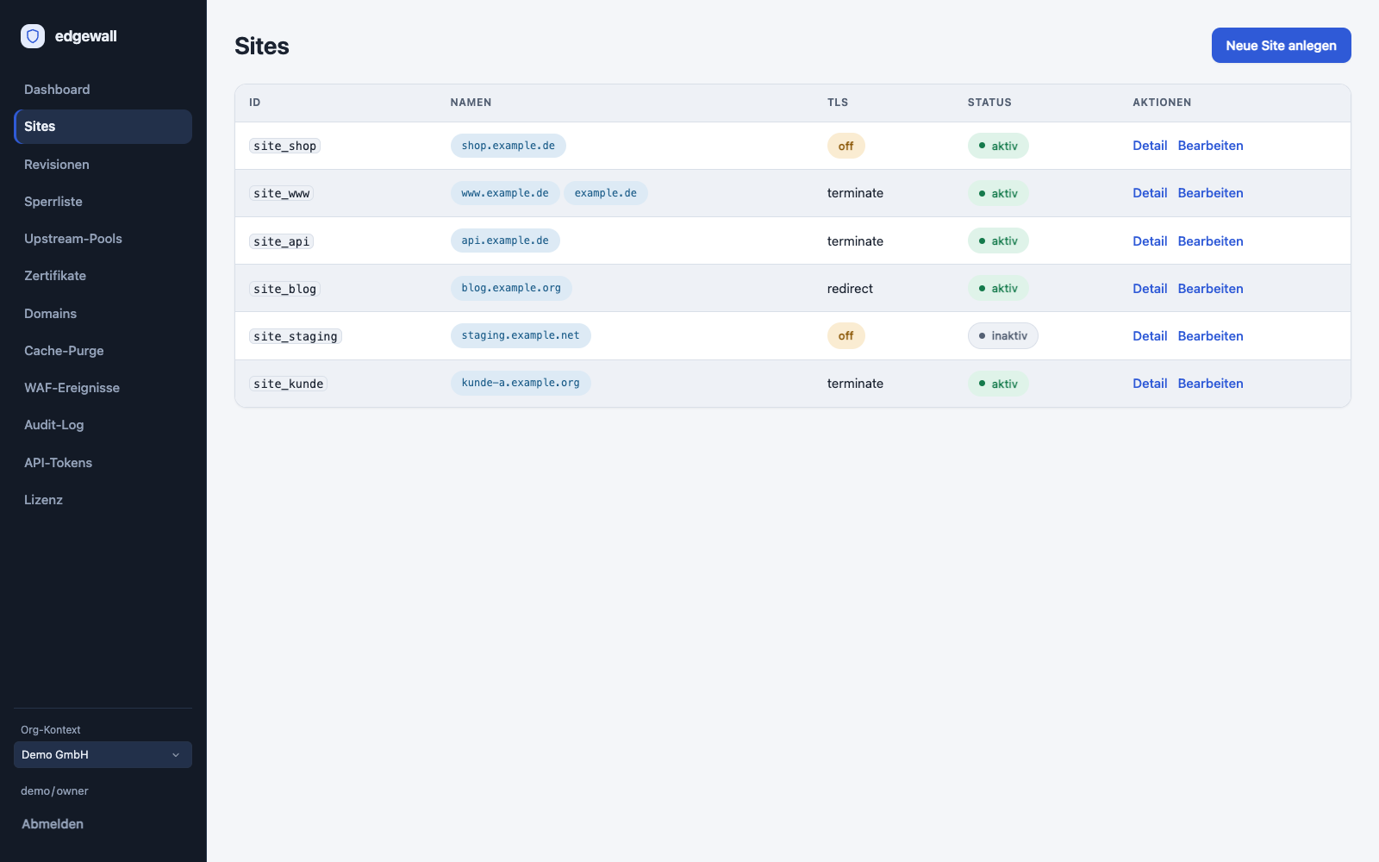Go to Domains page
This screenshot has width=1379, height=862.
click(103, 314)
